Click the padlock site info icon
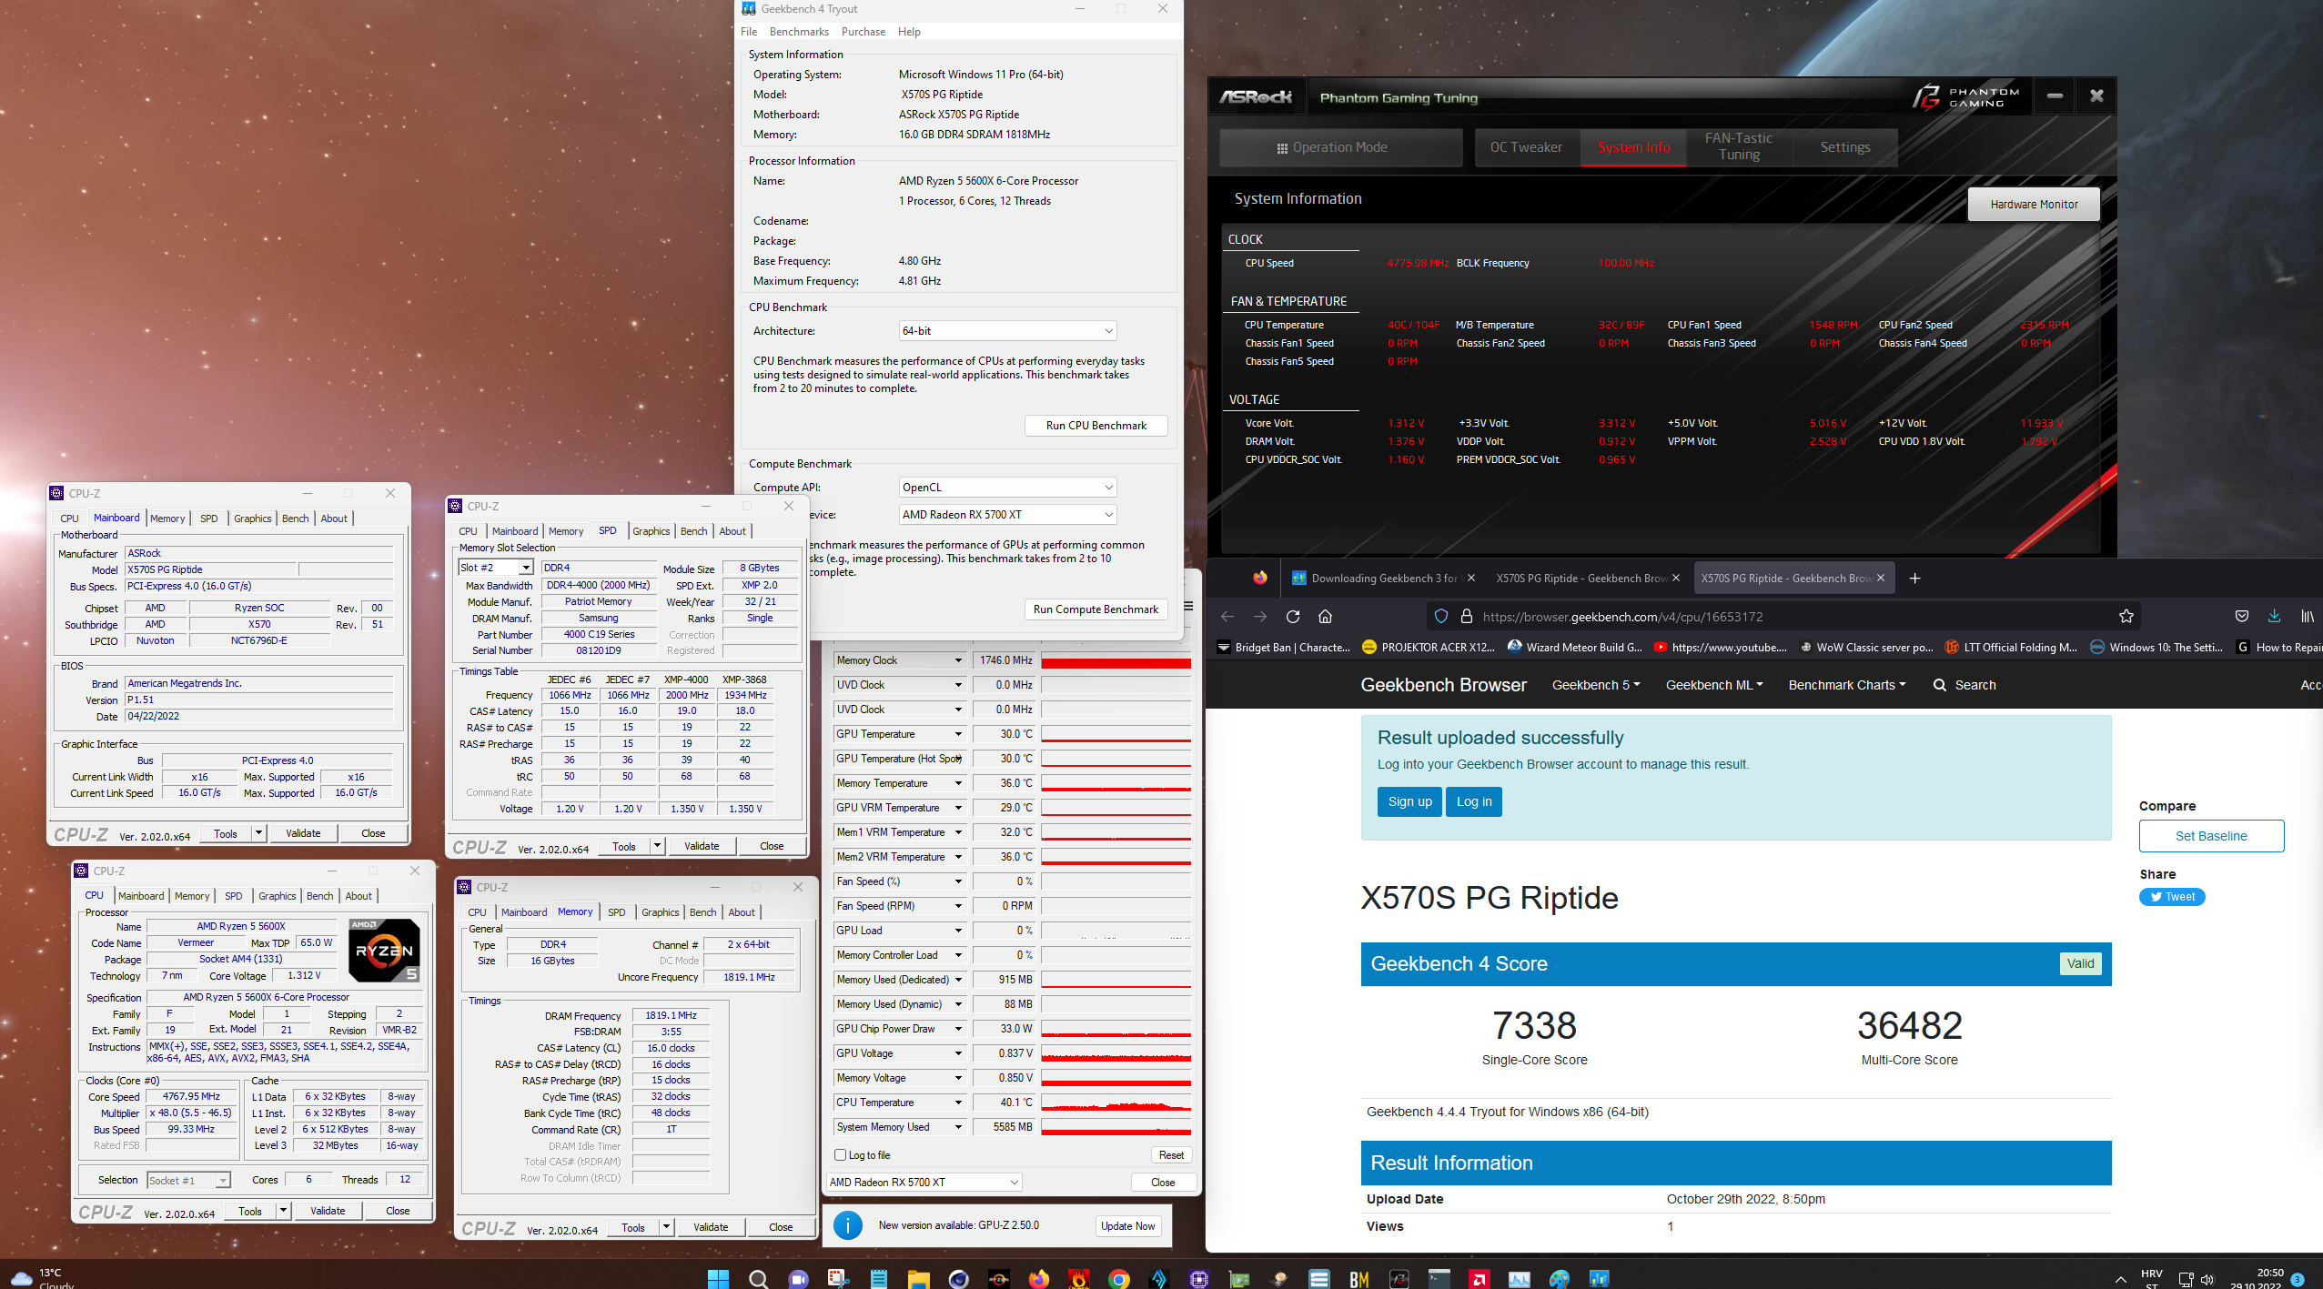Viewport: 2323px width, 1289px height. 1466,617
